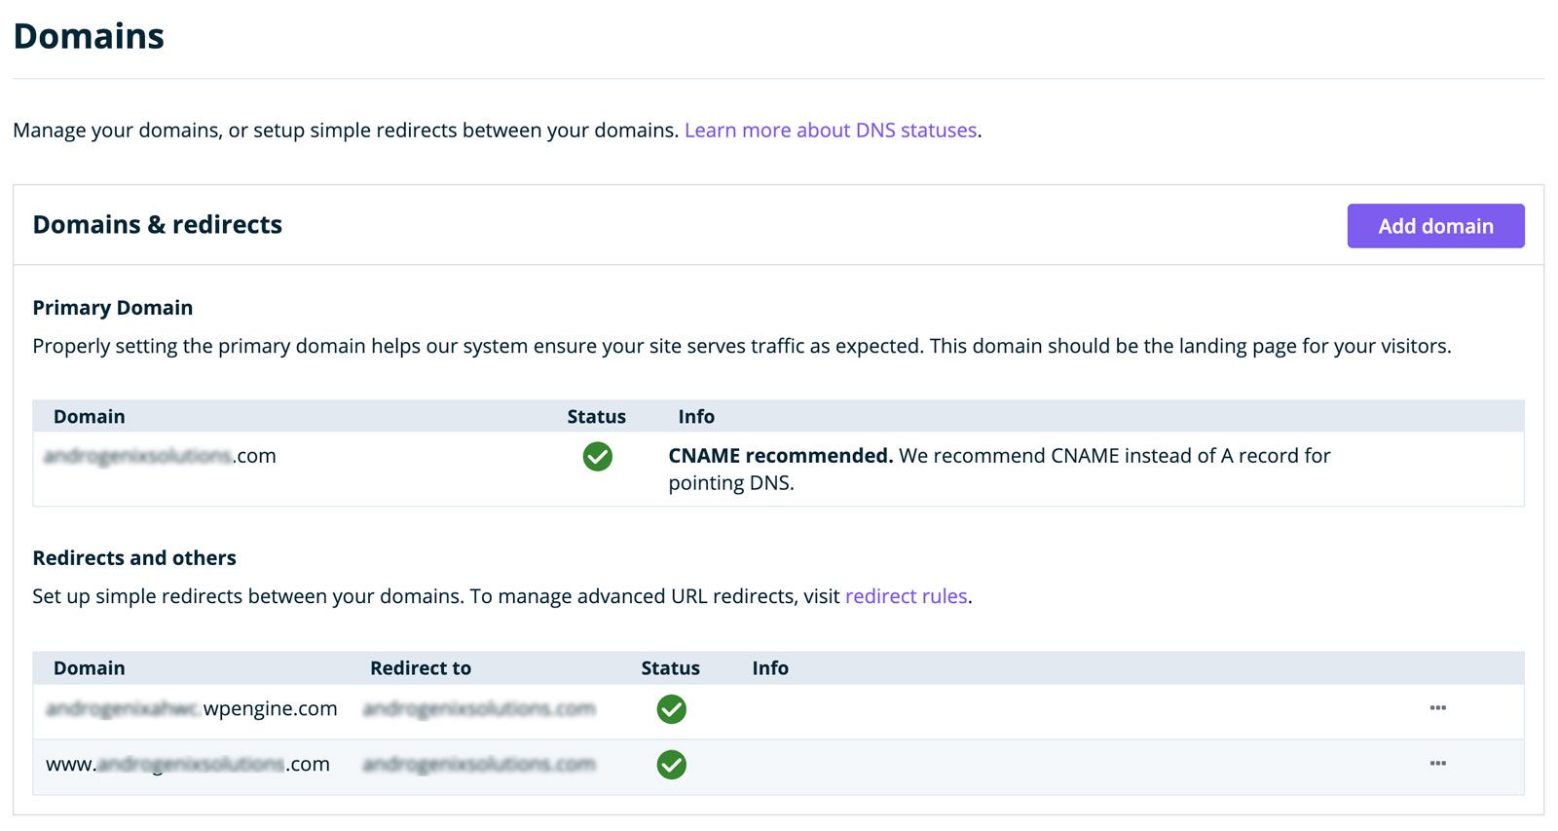
Task: Click redirect target in wpengine.com row
Action: pyautogui.click(x=479, y=709)
